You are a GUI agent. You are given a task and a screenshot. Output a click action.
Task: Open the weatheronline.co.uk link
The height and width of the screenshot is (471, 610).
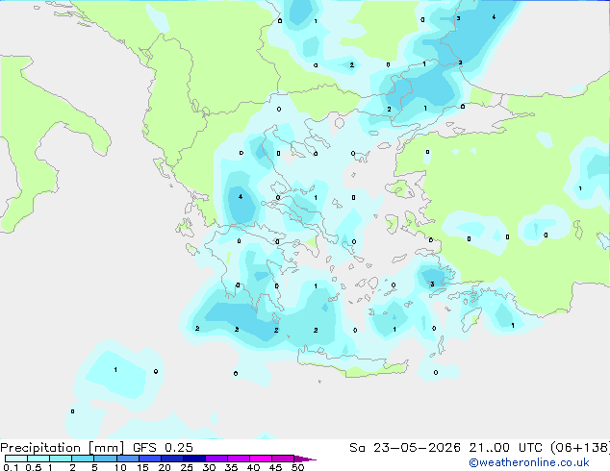529,463
